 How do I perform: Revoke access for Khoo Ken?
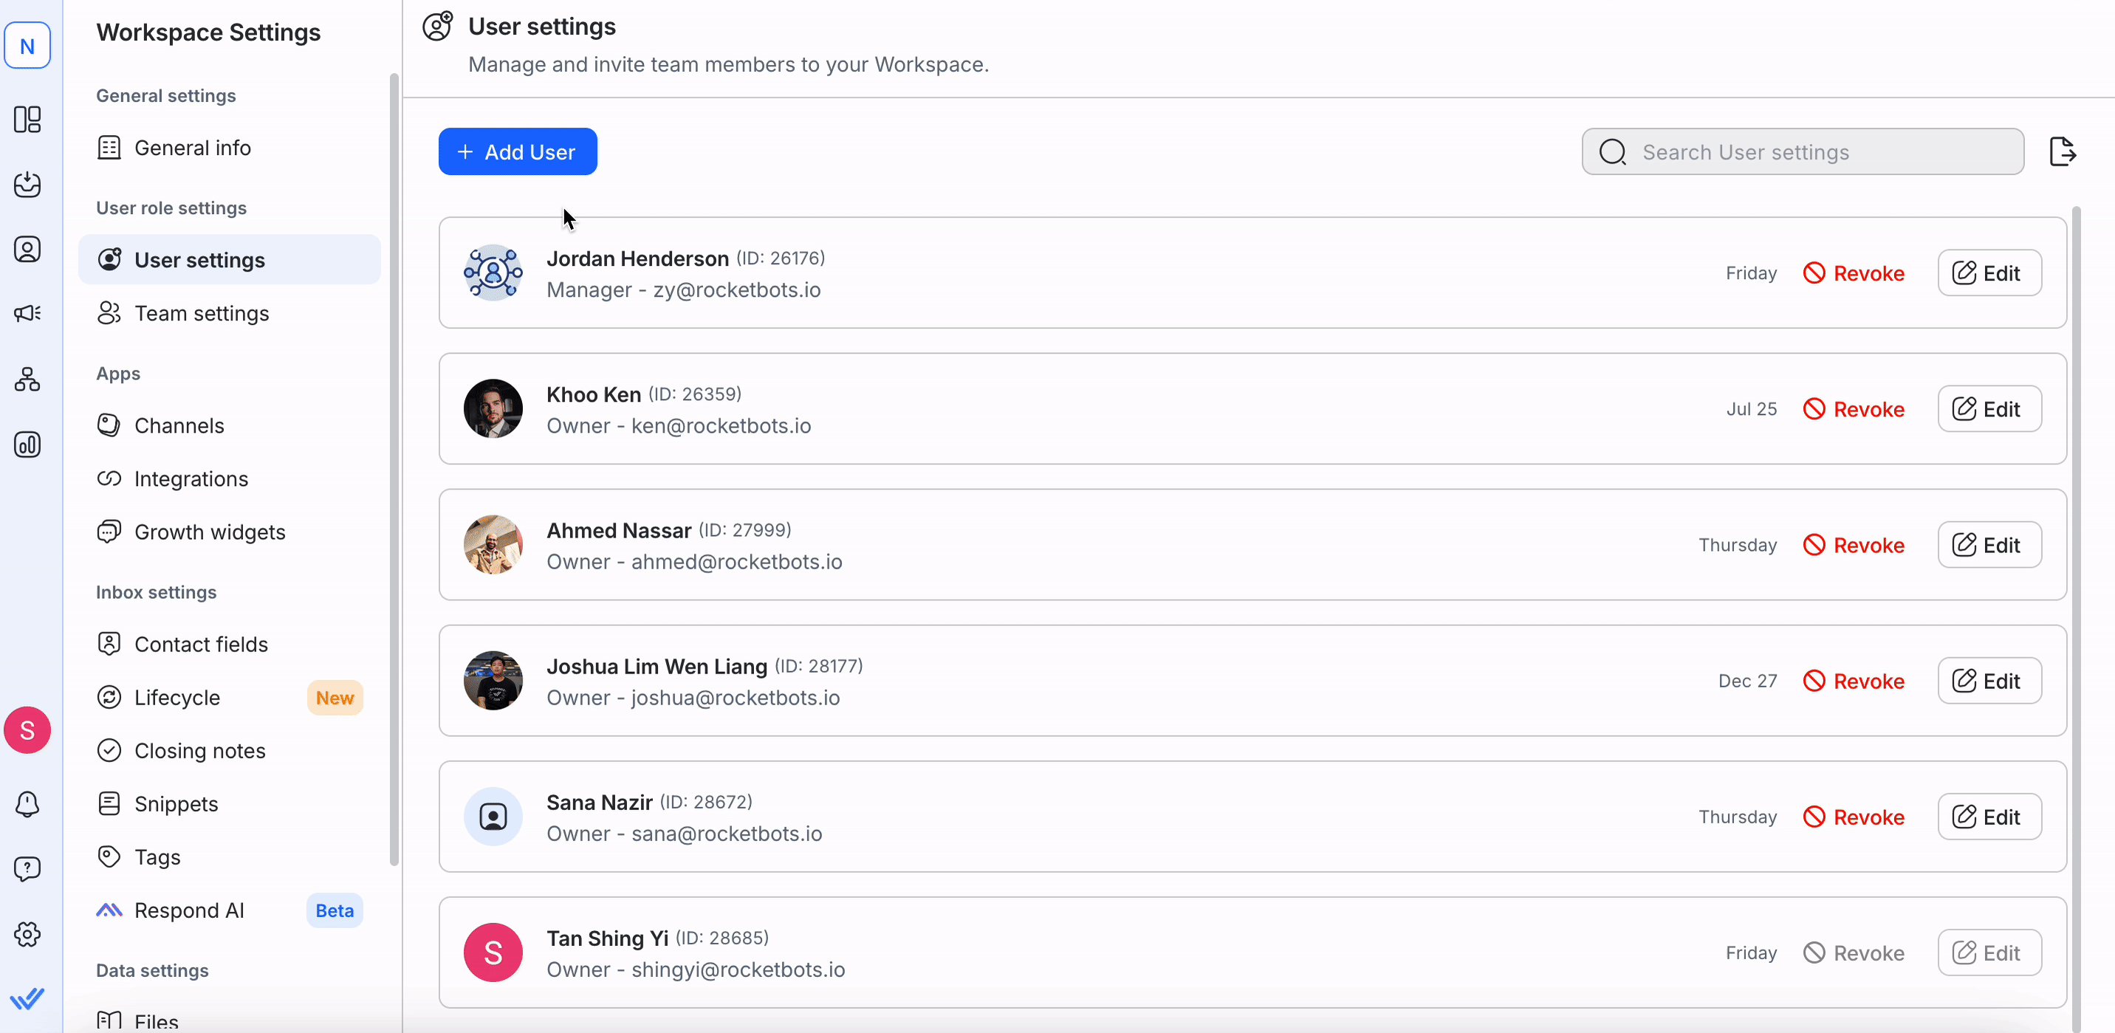pos(1854,408)
